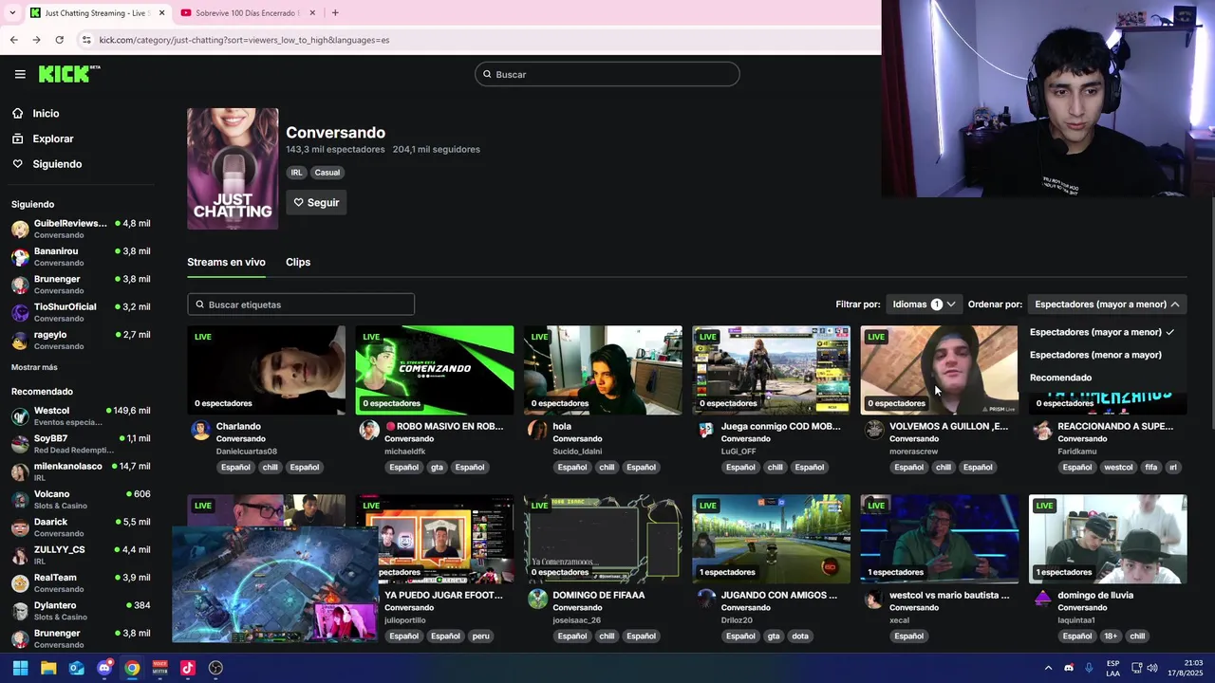Click the Kick logo
Viewport: 1215px width, 683px height.
tap(68, 74)
